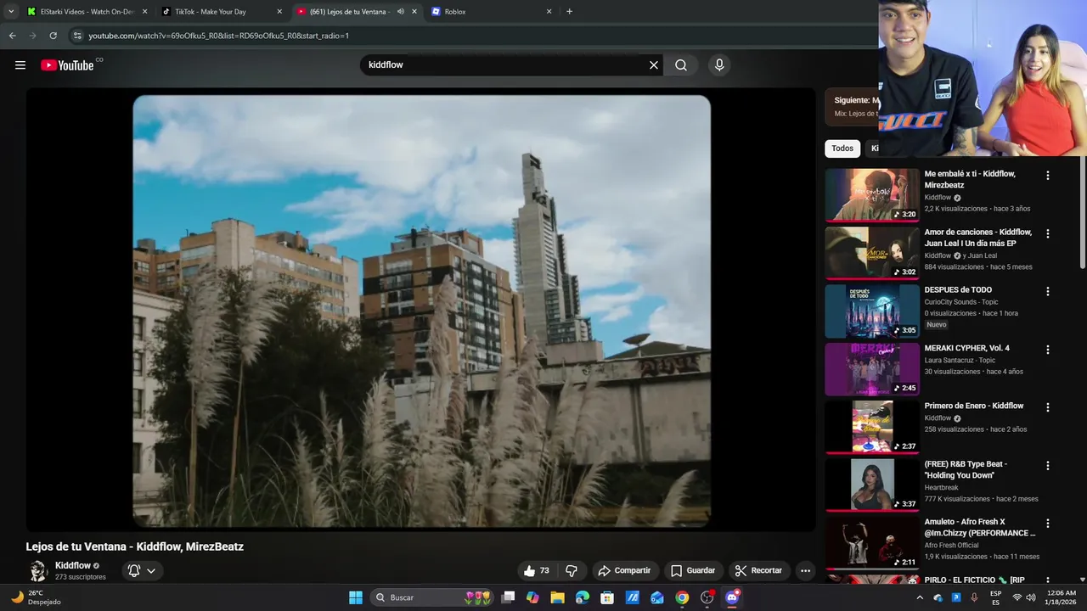Share the video via Compartir
The image size is (1087, 611).
pos(624,570)
